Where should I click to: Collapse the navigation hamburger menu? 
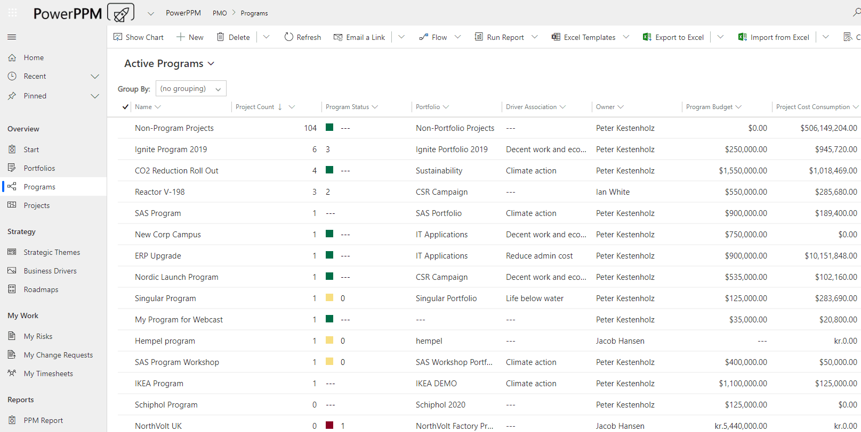click(x=12, y=37)
